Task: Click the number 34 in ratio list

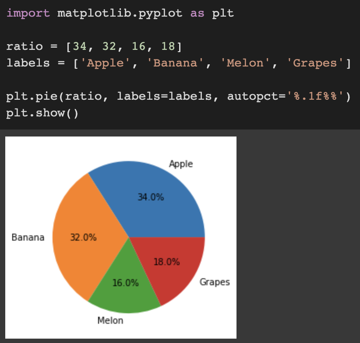Action: pyautogui.click(x=80, y=46)
